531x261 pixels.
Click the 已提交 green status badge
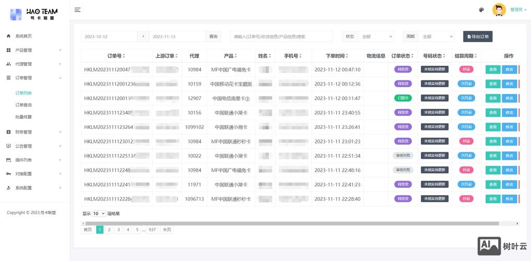(403, 98)
